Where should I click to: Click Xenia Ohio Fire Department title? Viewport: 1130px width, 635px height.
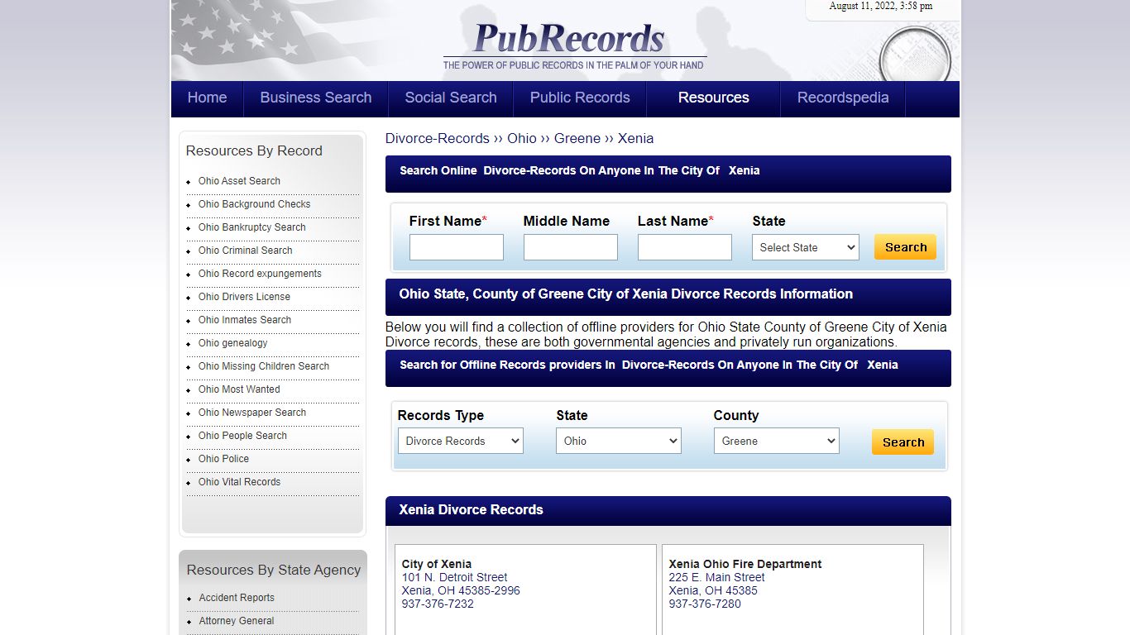pos(745,564)
